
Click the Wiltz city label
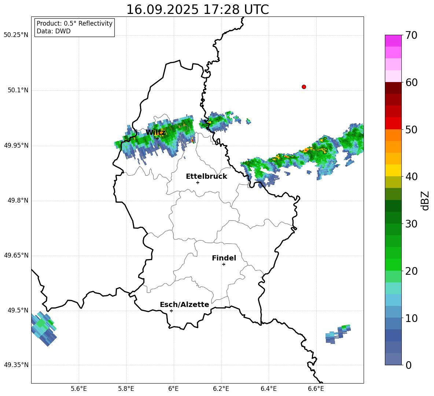[x=155, y=133]
